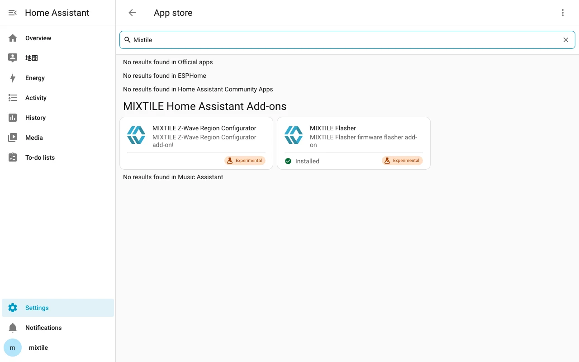579x362 pixels.
Task: Open the MIXTILE Flasher card title
Action: click(x=333, y=128)
